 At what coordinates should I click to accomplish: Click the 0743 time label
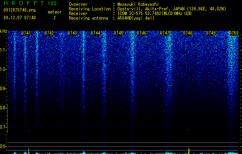point(72,33)
